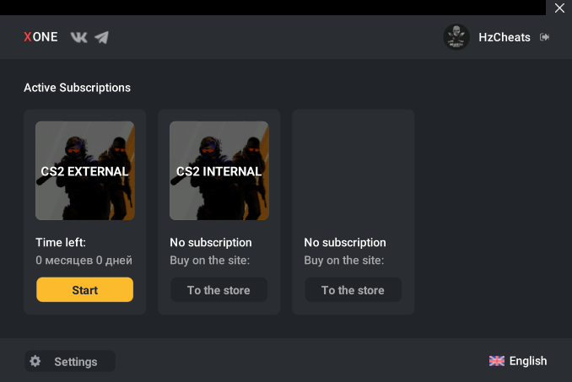Open the Settings button label

pyautogui.click(x=76, y=362)
